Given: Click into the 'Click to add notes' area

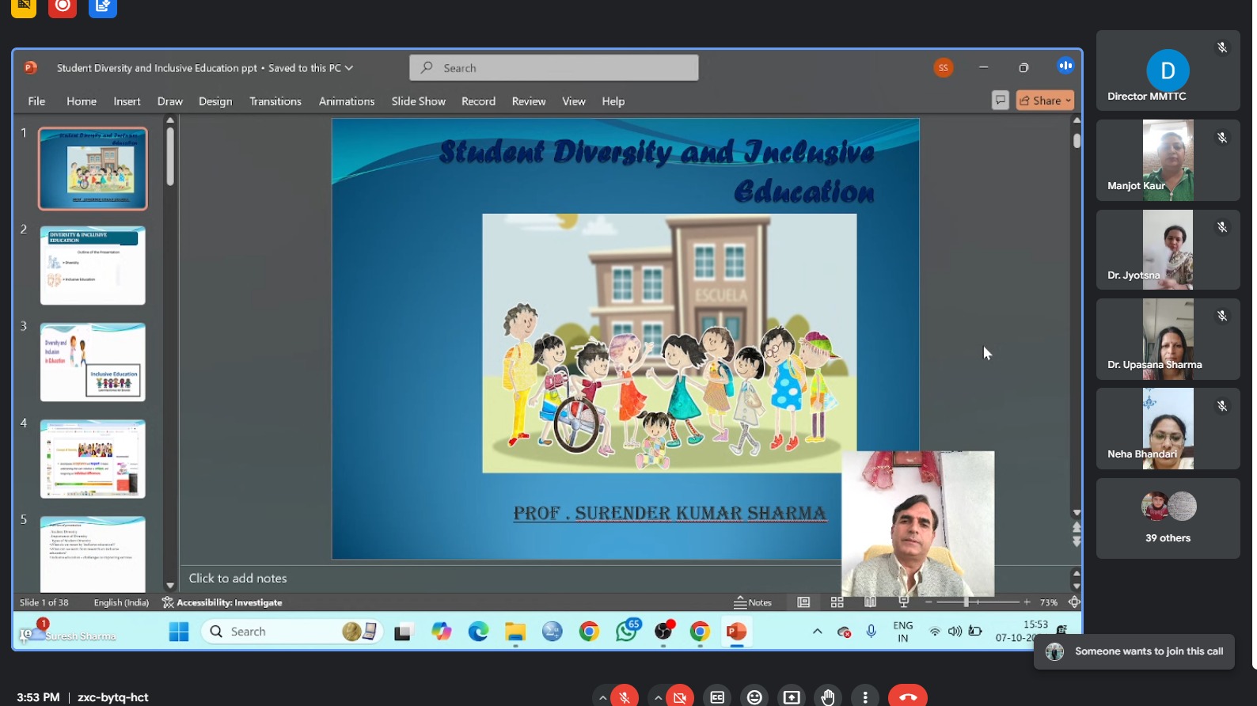Looking at the screenshot, I should click(x=237, y=579).
